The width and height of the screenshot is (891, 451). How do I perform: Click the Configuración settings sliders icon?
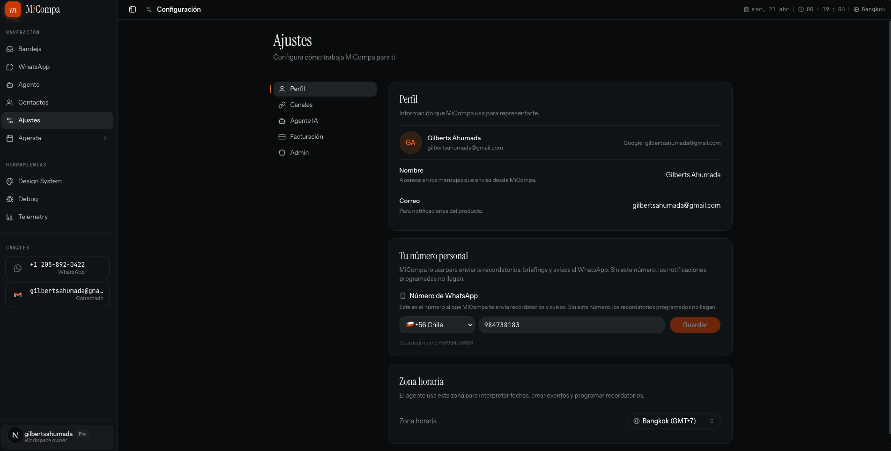tap(149, 9)
